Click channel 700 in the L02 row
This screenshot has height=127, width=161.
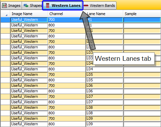pos(66,42)
